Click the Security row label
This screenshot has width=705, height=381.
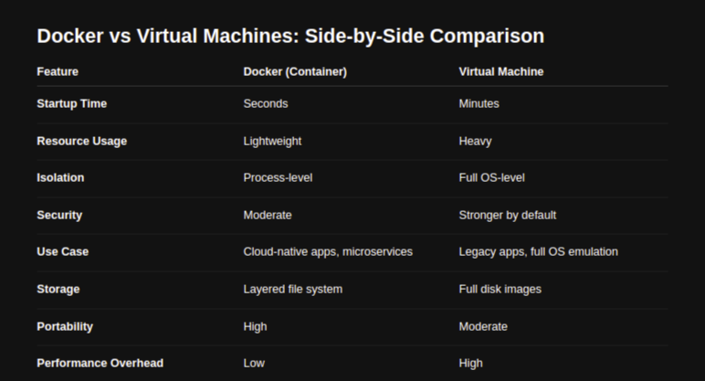[59, 215]
